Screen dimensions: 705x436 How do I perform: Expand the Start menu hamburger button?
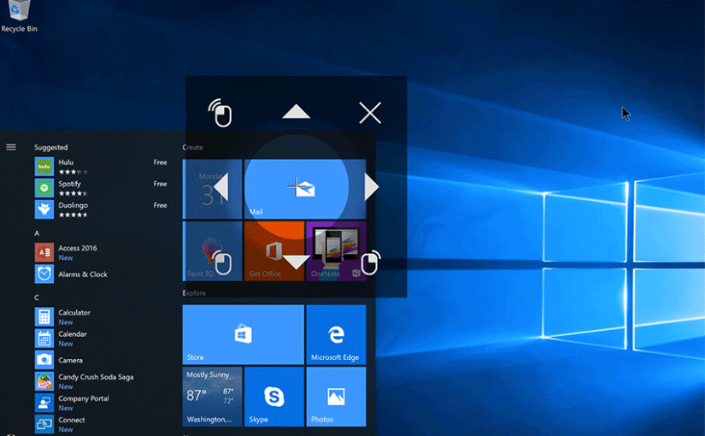tap(11, 147)
